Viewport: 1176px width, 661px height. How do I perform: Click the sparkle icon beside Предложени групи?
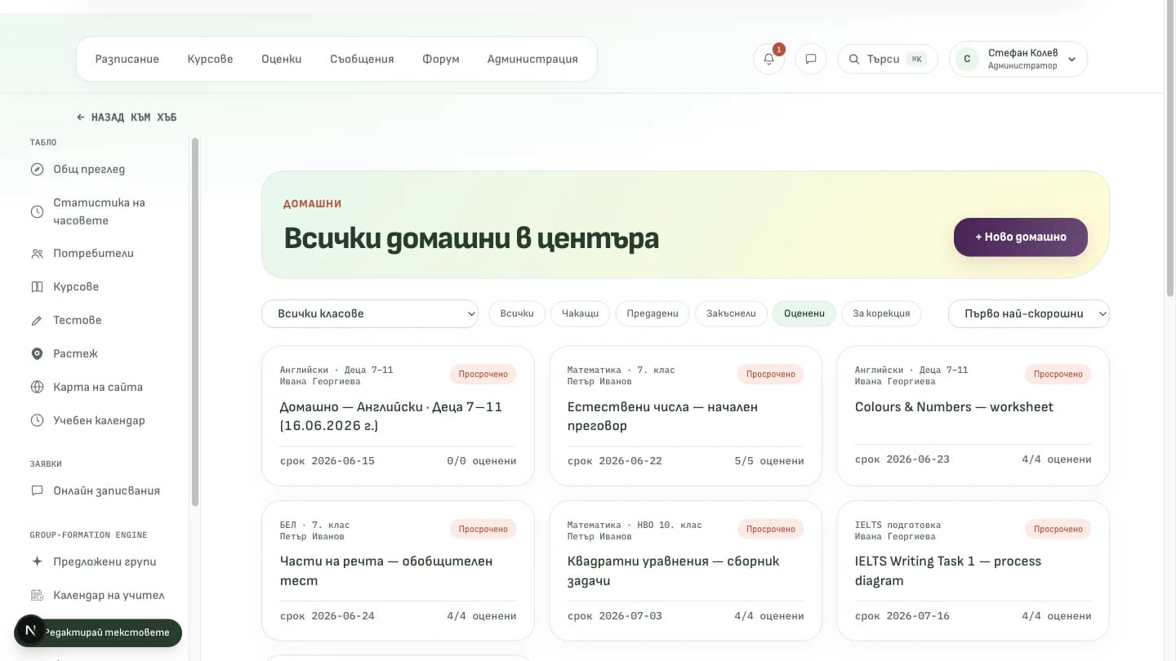tap(37, 561)
